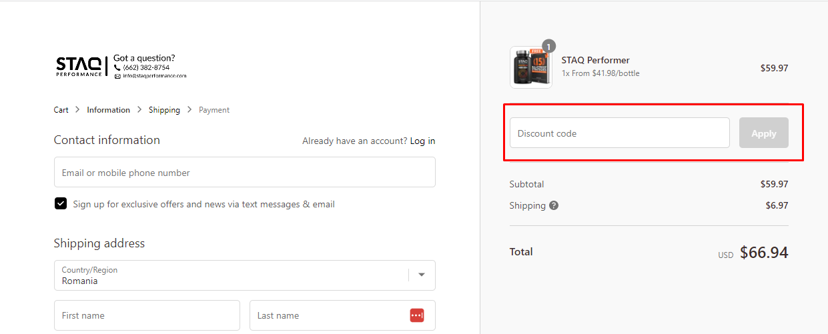Screen dimensions: 828x334
Task: Focus the First name field
Action: tap(147, 315)
